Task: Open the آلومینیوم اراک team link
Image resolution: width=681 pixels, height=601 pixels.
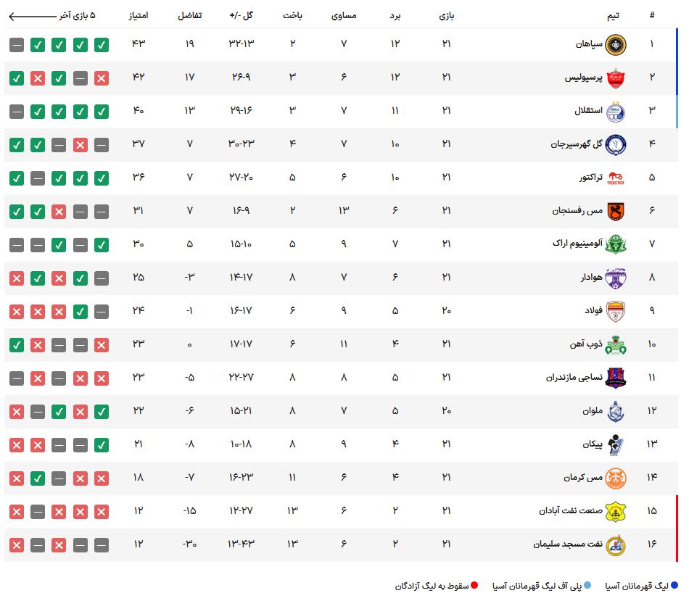Action: point(577,243)
